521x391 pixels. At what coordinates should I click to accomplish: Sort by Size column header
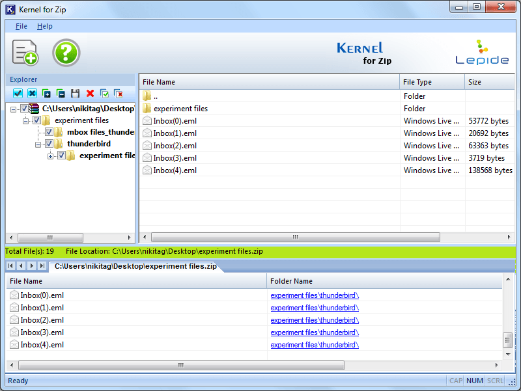pos(490,82)
